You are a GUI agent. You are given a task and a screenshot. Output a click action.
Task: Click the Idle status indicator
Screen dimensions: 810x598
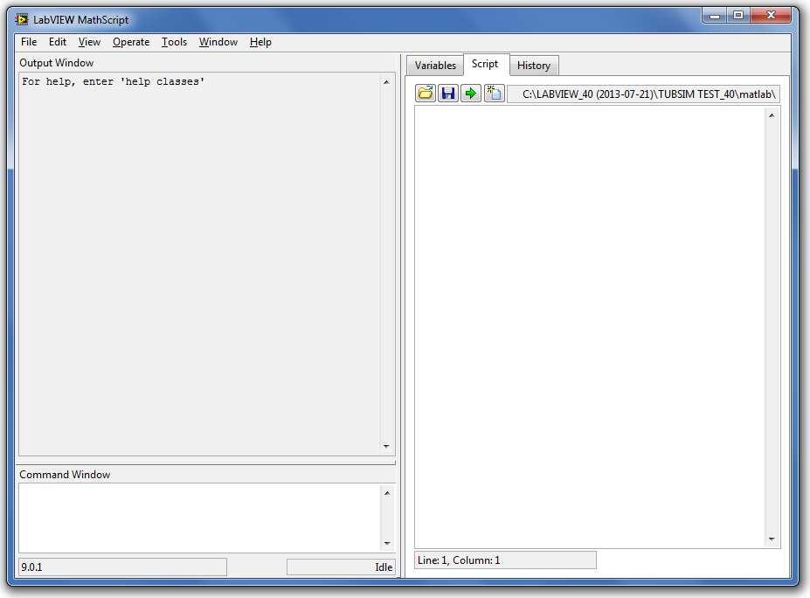341,567
